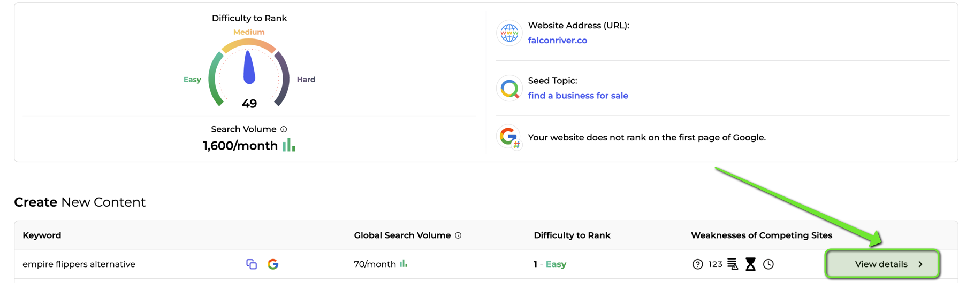Open Google search icon beside keyword
This screenshot has width=974, height=283.
pos(273,264)
